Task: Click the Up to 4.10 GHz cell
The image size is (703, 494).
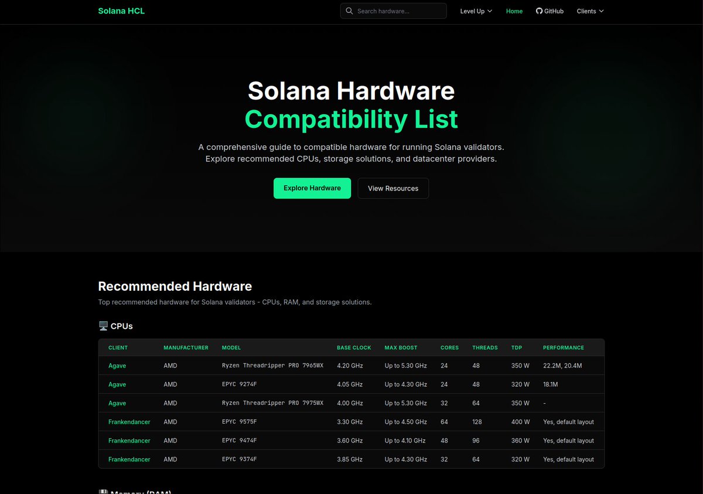Action: [405, 441]
